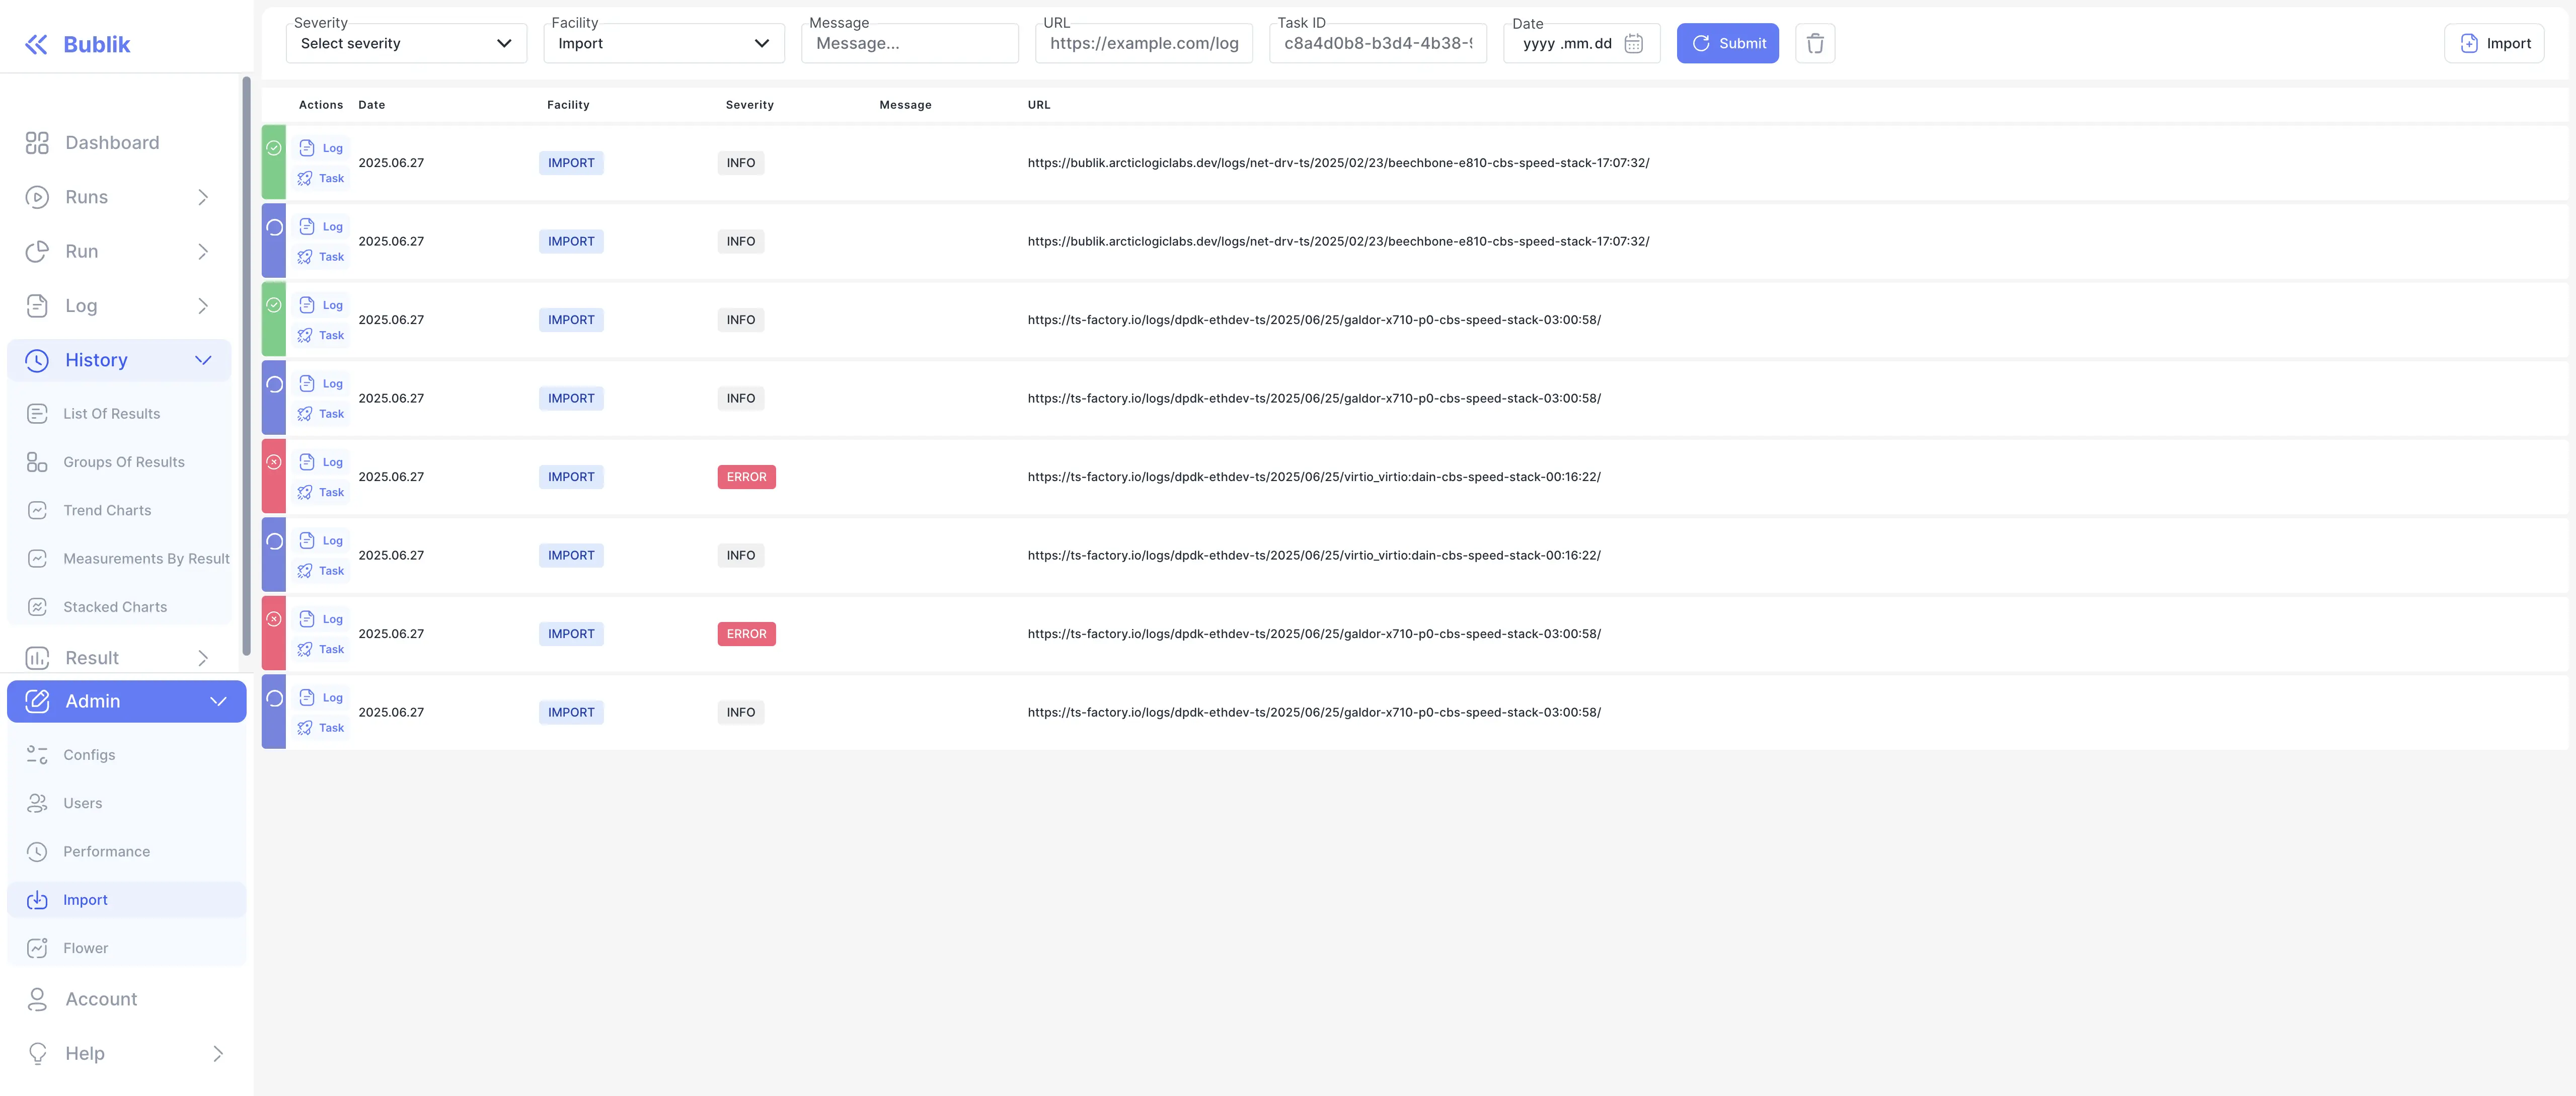Screen dimensions: 2576x1096
Task: Open Dashboard from the sidebar
Action: click(x=111, y=143)
